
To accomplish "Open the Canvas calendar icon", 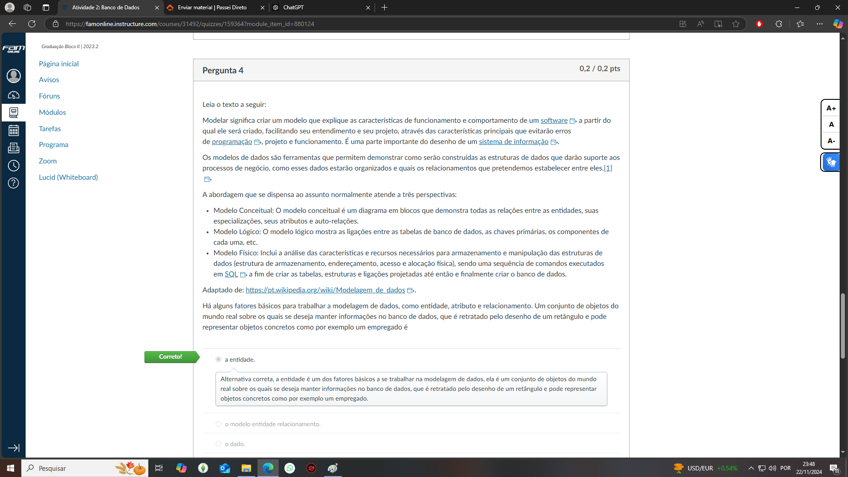I will tap(14, 130).
